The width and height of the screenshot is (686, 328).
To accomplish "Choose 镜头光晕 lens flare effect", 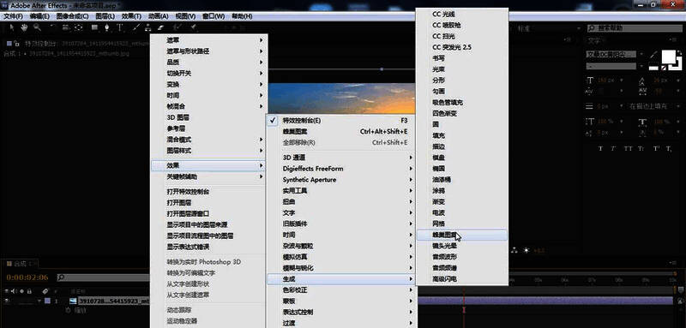I will pyautogui.click(x=462, y=246).
